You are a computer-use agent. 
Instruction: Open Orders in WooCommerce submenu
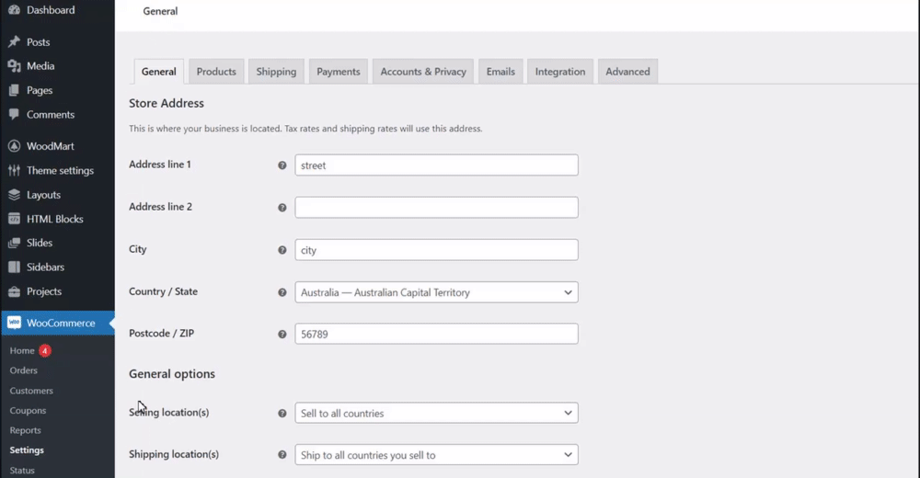pos(24,370)
